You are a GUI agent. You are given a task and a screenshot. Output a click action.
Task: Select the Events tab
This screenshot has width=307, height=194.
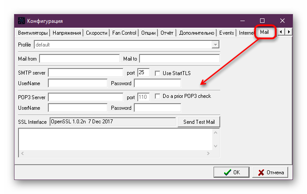click(x=226, y=33)
